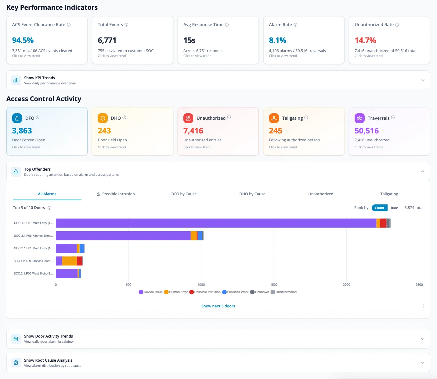437x379 pixels.
Task: Toggle Undetermined legend swatch
Action: [273, 292]
